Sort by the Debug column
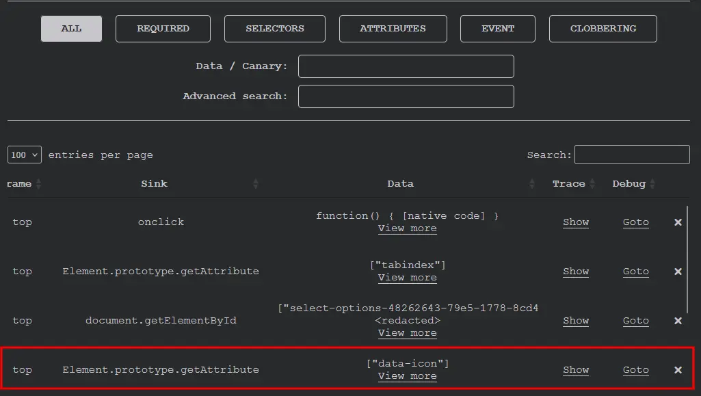Screen dimensions: 701x396 coord(629,183)
